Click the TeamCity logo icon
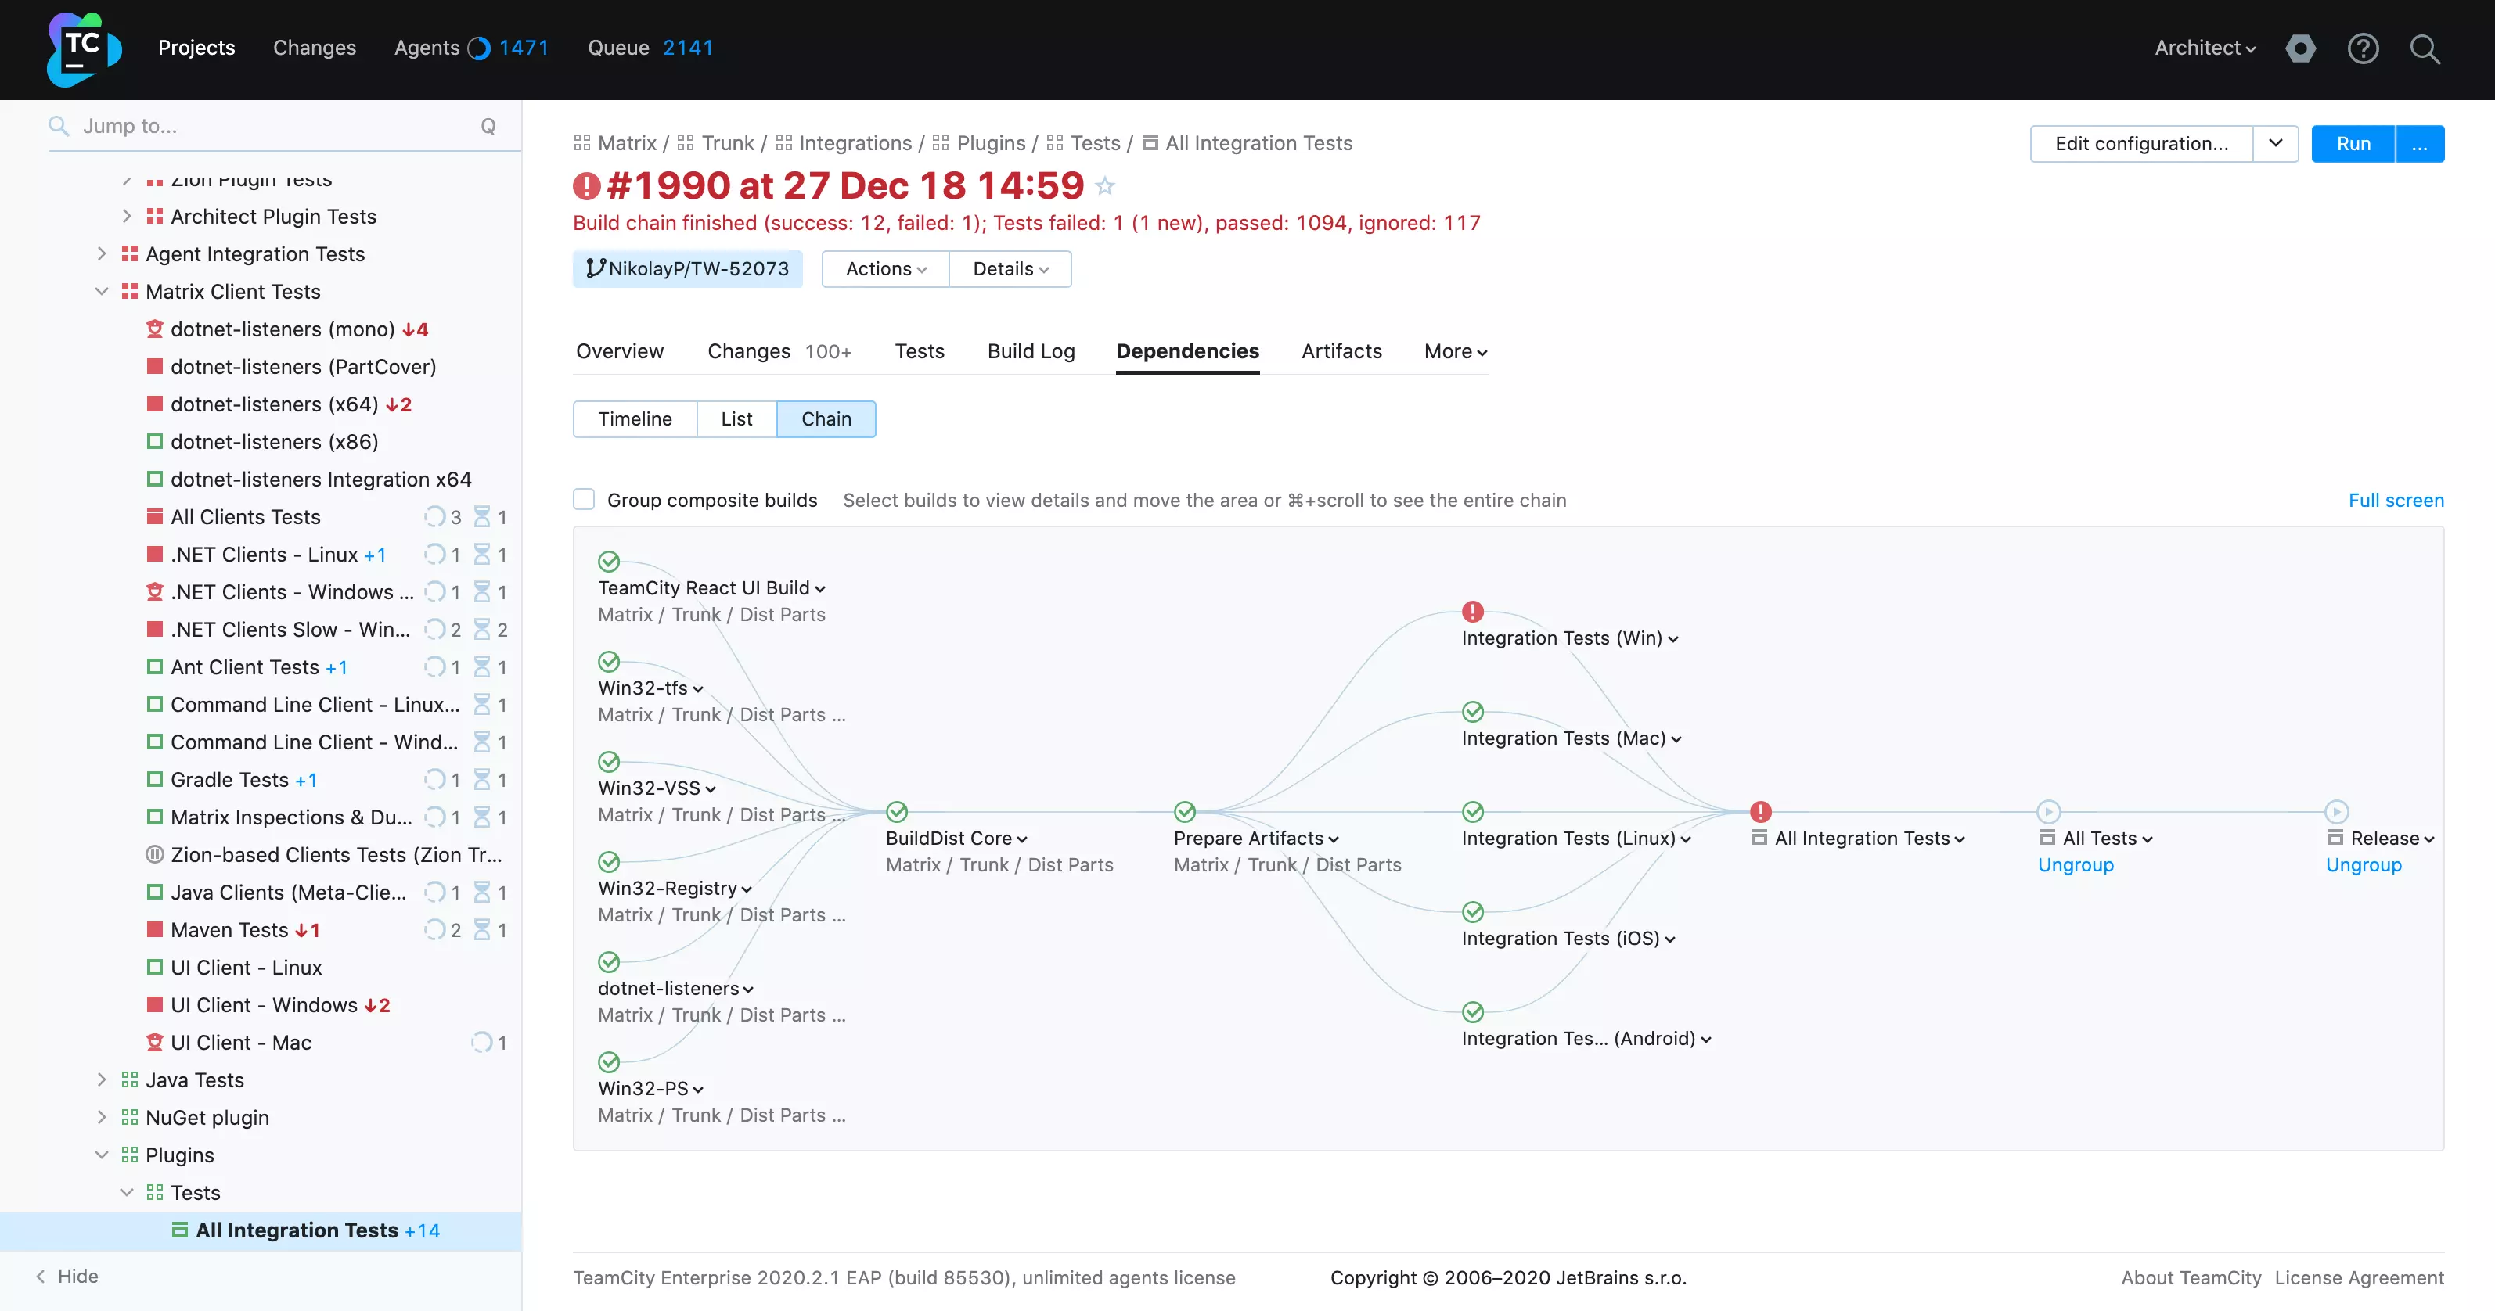The width and height of the screenshot is (2495, 1311). [83, 48]
